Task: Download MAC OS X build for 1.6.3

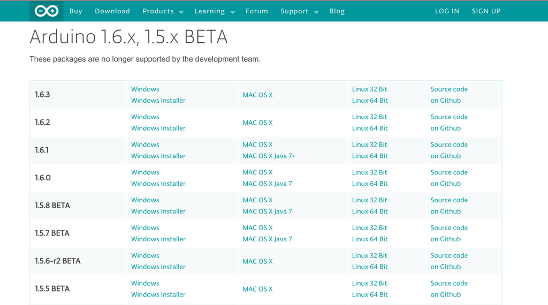Action: pyautogui.click(x=257, y=95)
